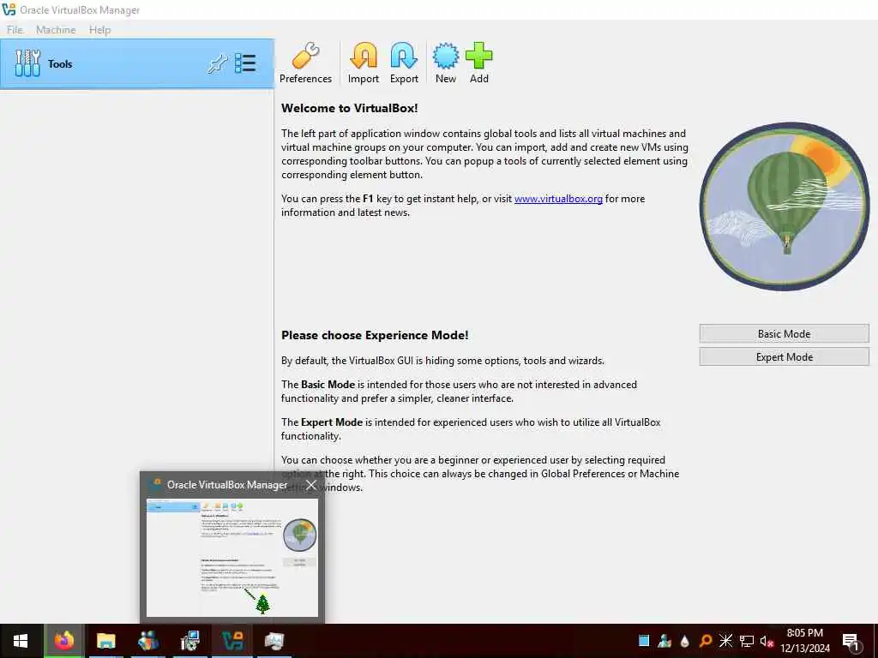Viewport: 878px width, 658px height.
Task: Open File Explorer from the taskbar
Action: pos(105,641)
